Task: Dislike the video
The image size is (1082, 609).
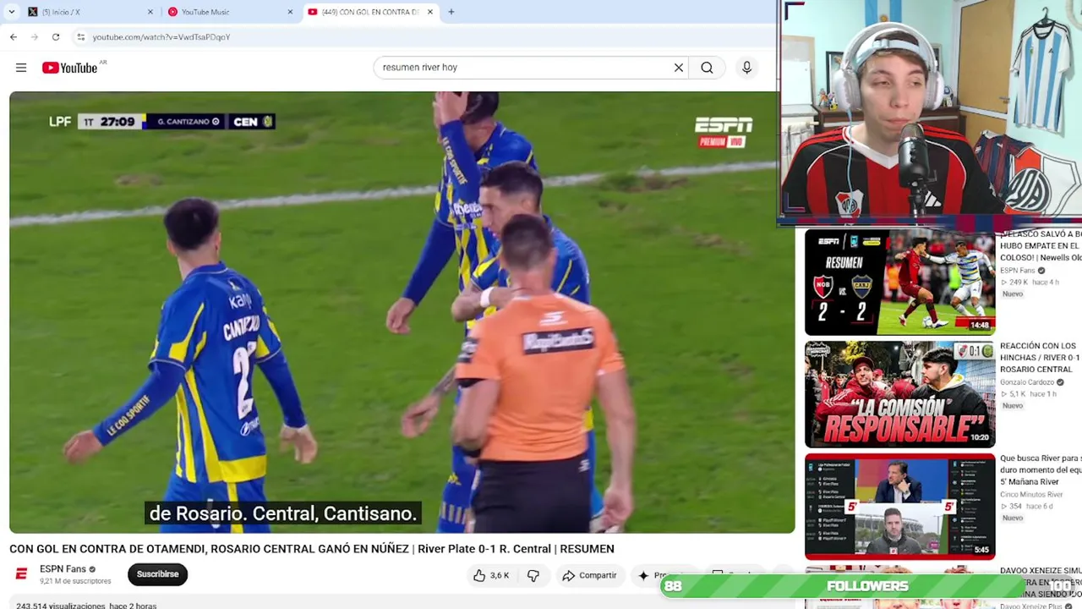Action: click(533, 575)
